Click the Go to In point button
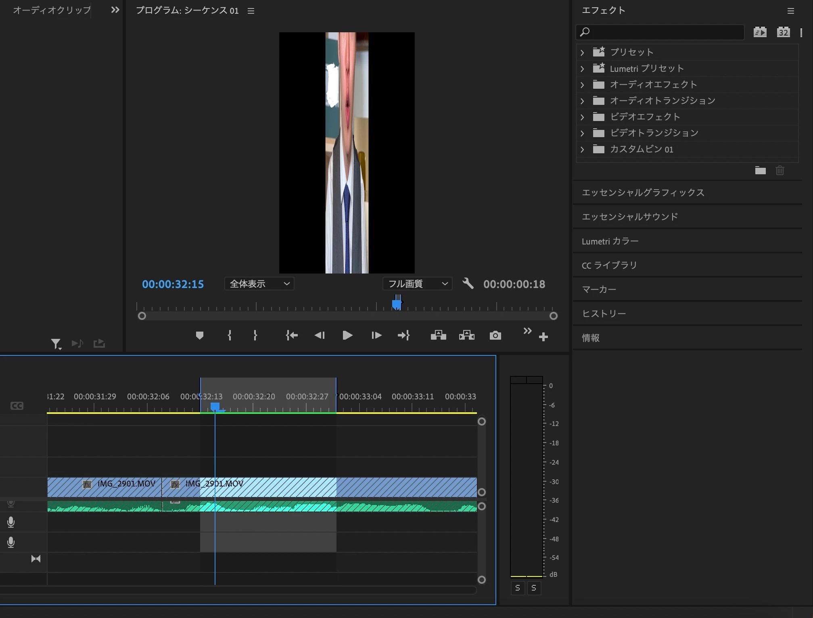The height and width of the screenshot is (618, 813). [x=291, y=336]
